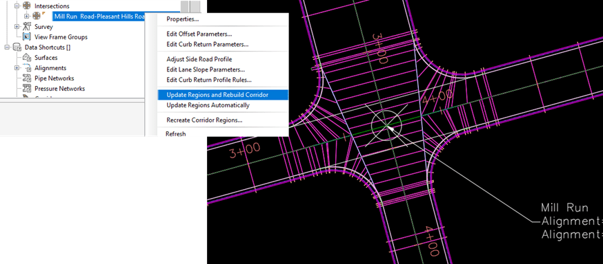Select the Pressure Networks label

click(x=59, y=89)
